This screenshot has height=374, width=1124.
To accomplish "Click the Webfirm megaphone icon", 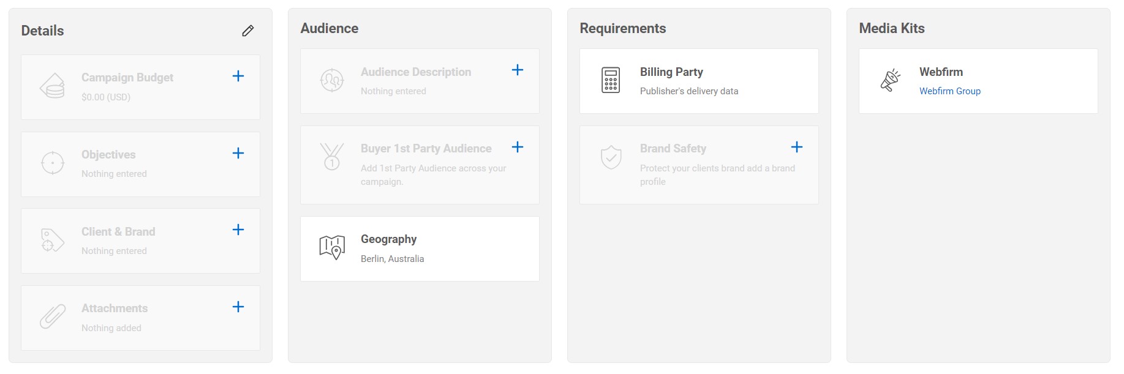I will (890, 80).
